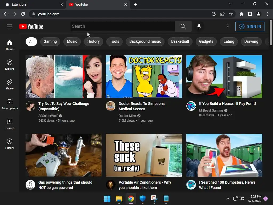273x205 pixels.
Task: Open Portable Air Conditioners video thumbnail
Action: point(144,155)
